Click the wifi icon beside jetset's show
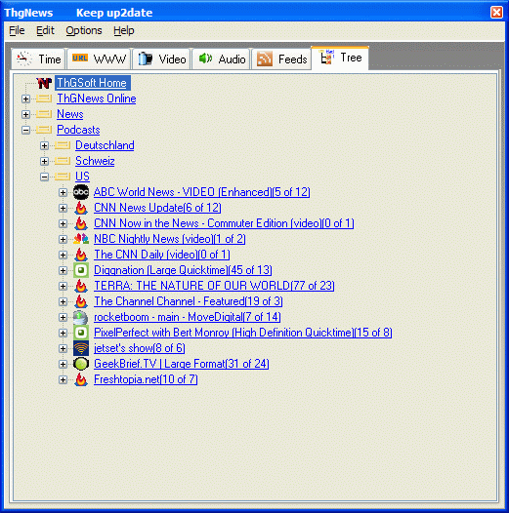 [x=81, y=348]
